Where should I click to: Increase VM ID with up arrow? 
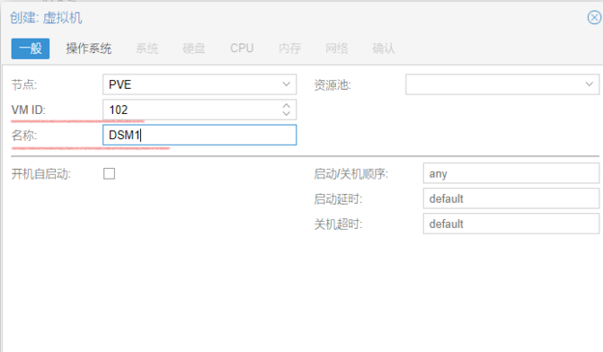tap(286, 106)
